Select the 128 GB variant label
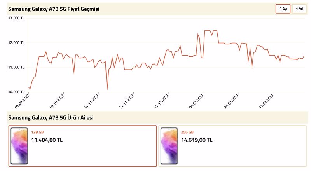 click(x=37, y=132)
